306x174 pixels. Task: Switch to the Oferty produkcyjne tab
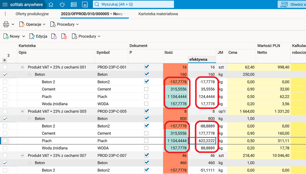coord(32,14)
